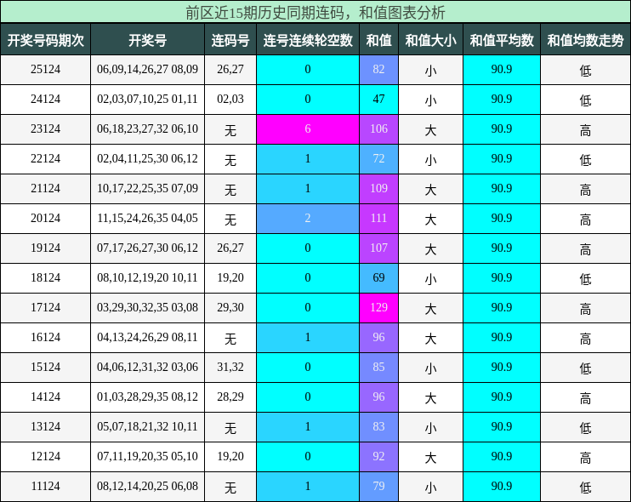Click consecutive pair 29,30
This screenshot has width=631, height=502.
click(230, 307)
